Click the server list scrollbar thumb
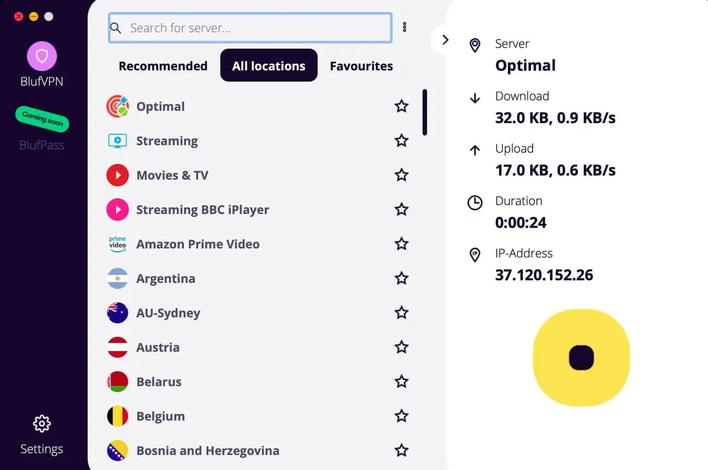This screenshot has width=708, height=470. click(x=425, y=112)
